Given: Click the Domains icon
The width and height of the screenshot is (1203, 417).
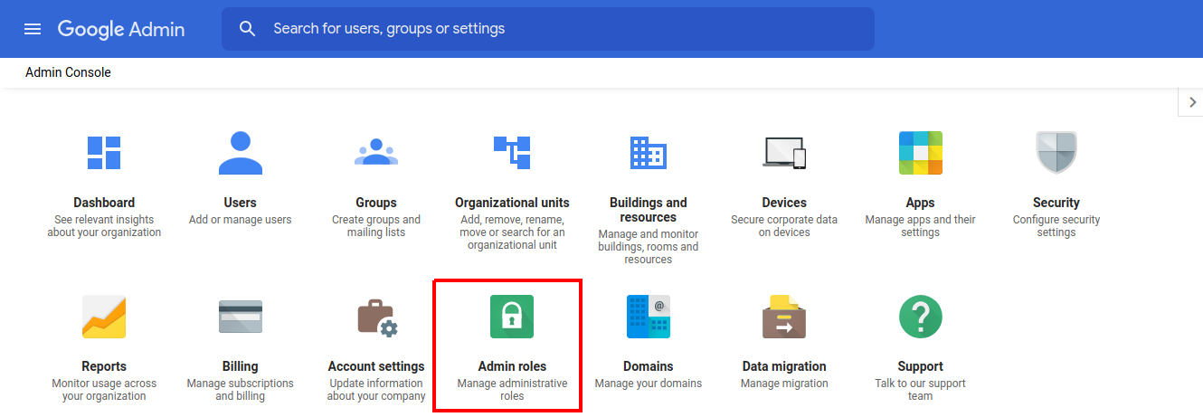Looking at the screenshot, I should [x=649, y=317].
